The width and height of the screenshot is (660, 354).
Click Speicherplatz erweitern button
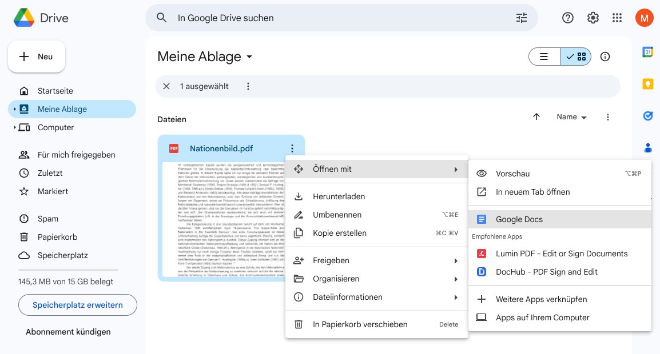tap(77, 305)
